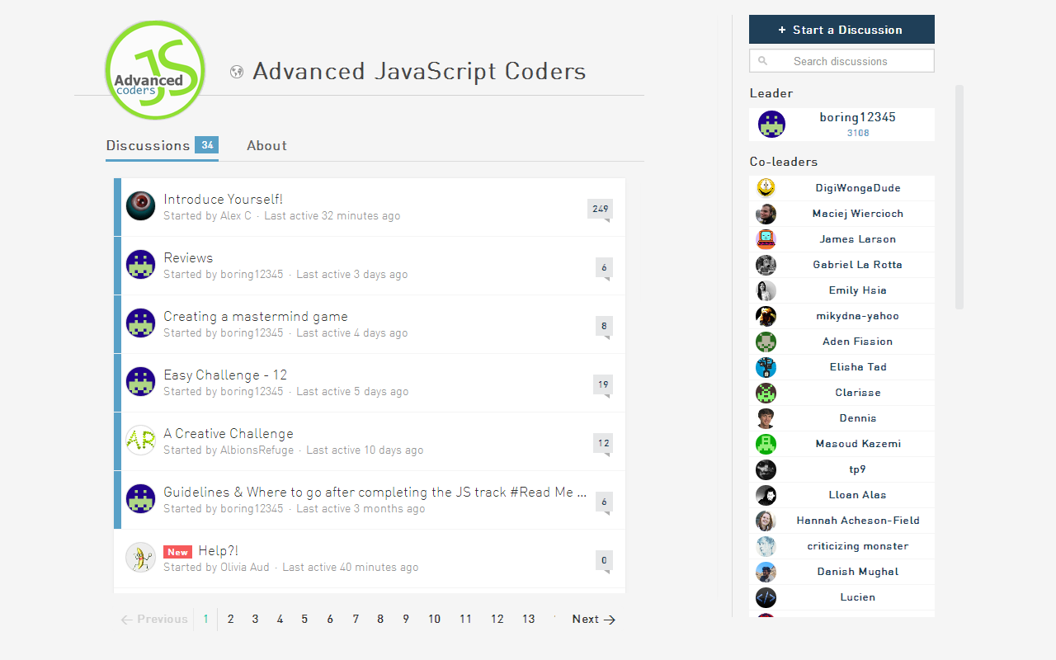Screen dimensions: 1056x660
Task: Click the sidebar vertical scrollbar
Action: pos(959,196)
